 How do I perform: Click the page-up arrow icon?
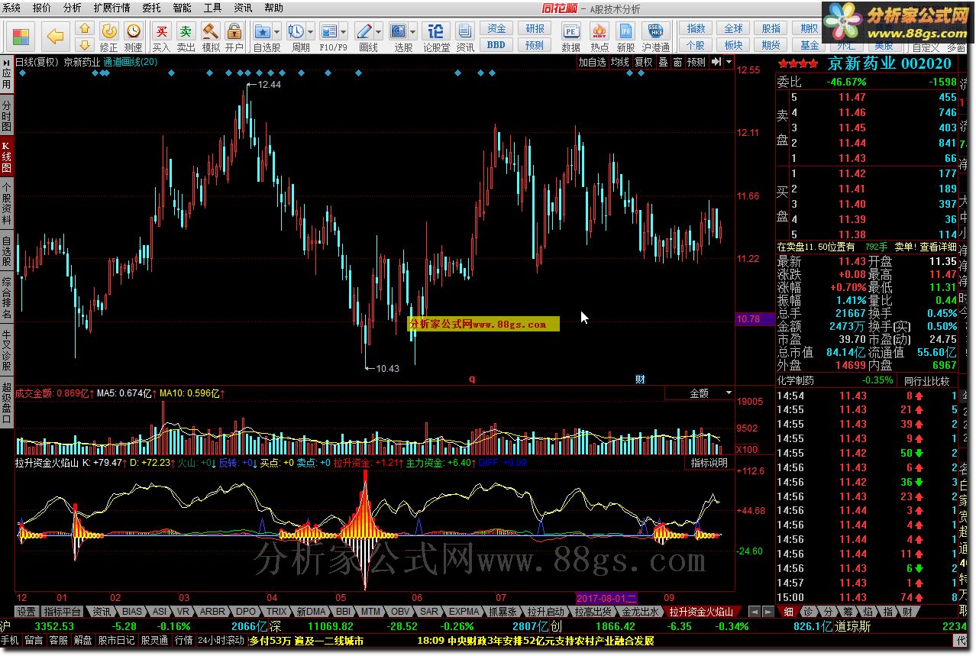coord(86,28)
